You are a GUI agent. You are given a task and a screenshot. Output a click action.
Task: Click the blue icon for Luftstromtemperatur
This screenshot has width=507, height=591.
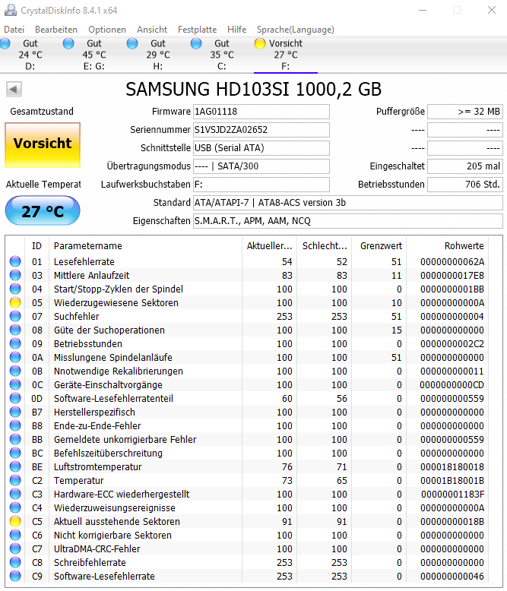[x=15, y=466]
